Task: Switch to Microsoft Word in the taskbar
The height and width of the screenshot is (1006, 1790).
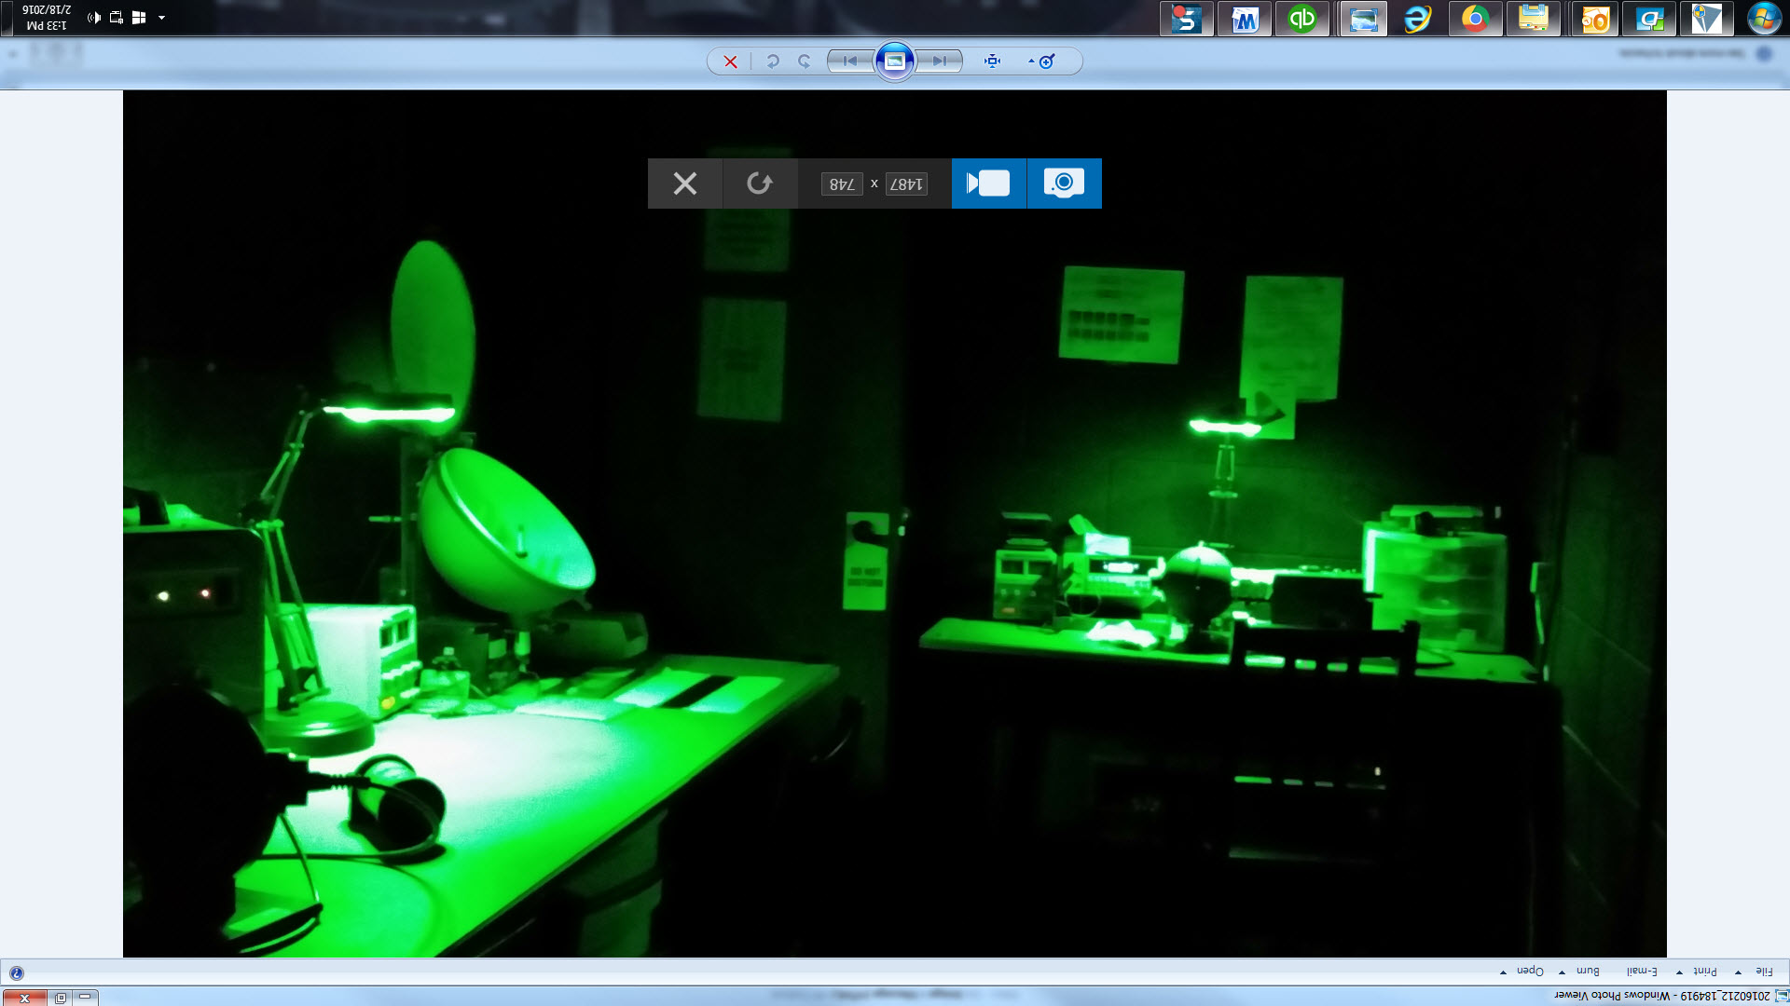Action: [x=1244, y=19]
